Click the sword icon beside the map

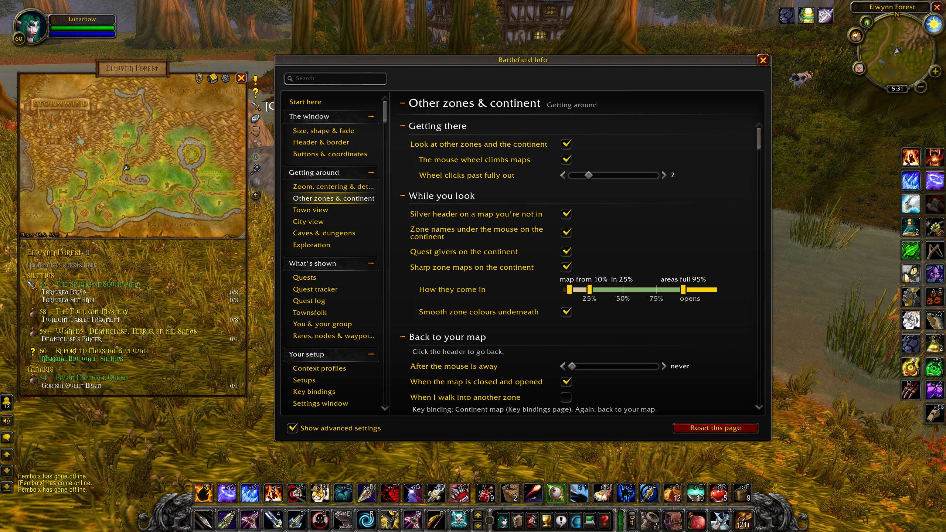pyautogui.click(x=256, y=106)
